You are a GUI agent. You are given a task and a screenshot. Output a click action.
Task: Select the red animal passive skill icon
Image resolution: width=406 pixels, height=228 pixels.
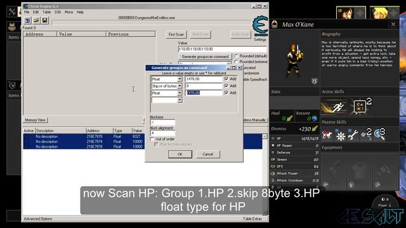coord(327,135)
